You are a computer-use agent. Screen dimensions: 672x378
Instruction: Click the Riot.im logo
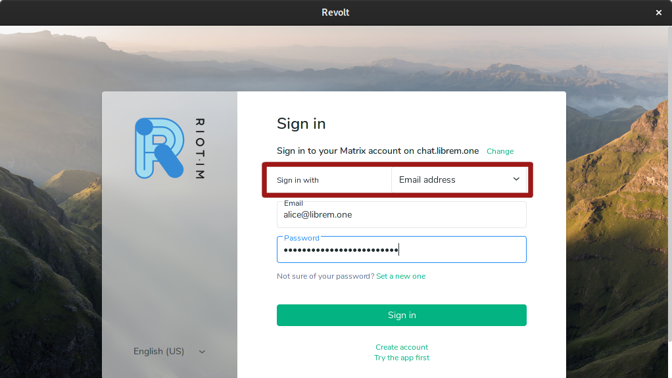tap(170, 149)
